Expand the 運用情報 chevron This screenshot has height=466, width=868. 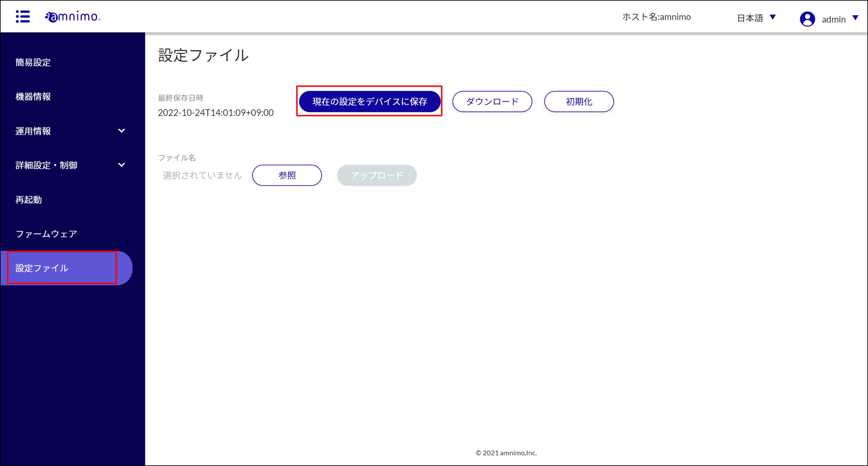(122, 131)
